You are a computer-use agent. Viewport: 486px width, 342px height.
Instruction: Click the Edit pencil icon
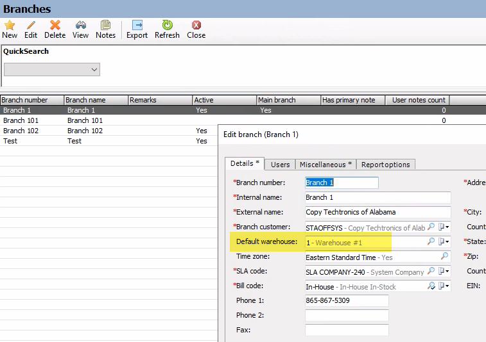click(x=31, y=25)
